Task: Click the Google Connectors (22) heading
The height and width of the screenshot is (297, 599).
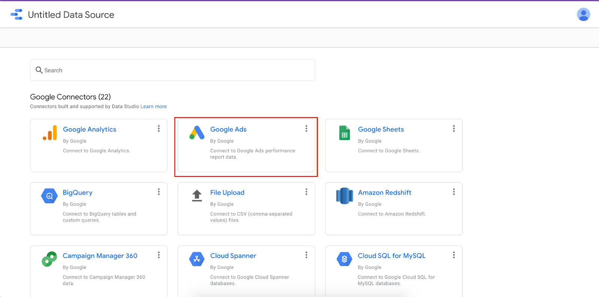Action: 70,97
